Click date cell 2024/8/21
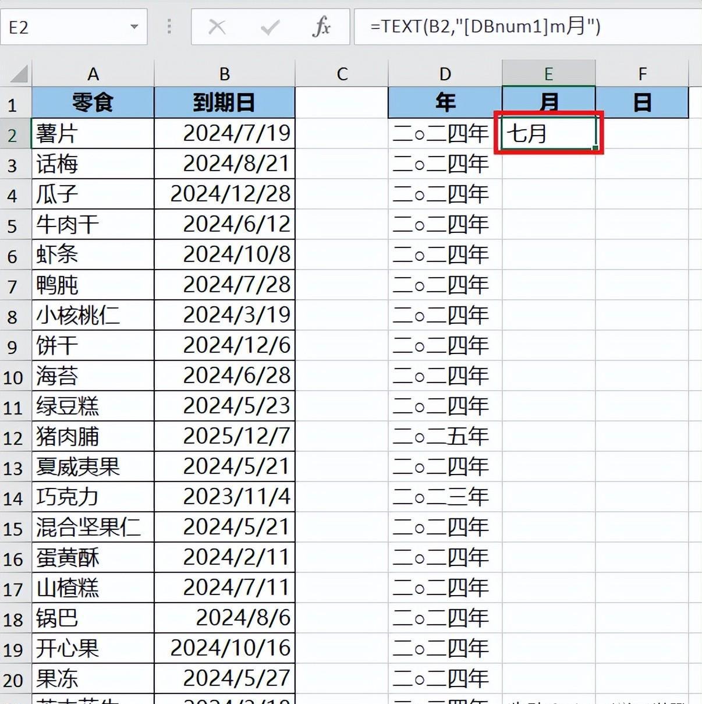Screen dimensions: 702x704 click(225, 164)
